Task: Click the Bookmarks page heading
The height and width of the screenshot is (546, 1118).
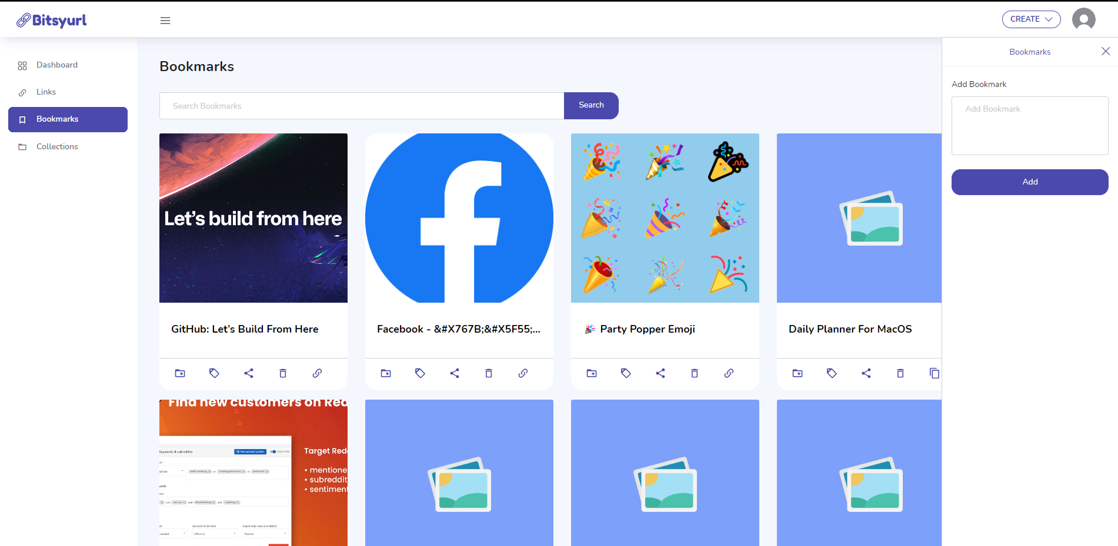Action: [x=197, y=66]
